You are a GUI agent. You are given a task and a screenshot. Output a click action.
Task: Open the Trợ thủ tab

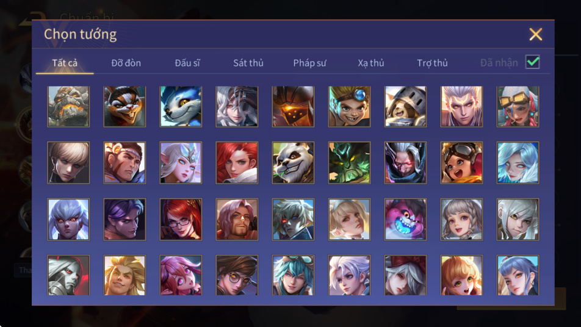432,63
